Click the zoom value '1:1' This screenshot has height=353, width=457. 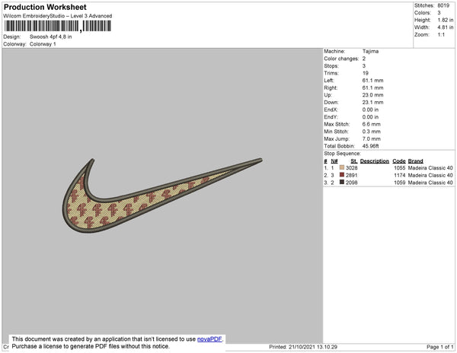coord(441,35)
